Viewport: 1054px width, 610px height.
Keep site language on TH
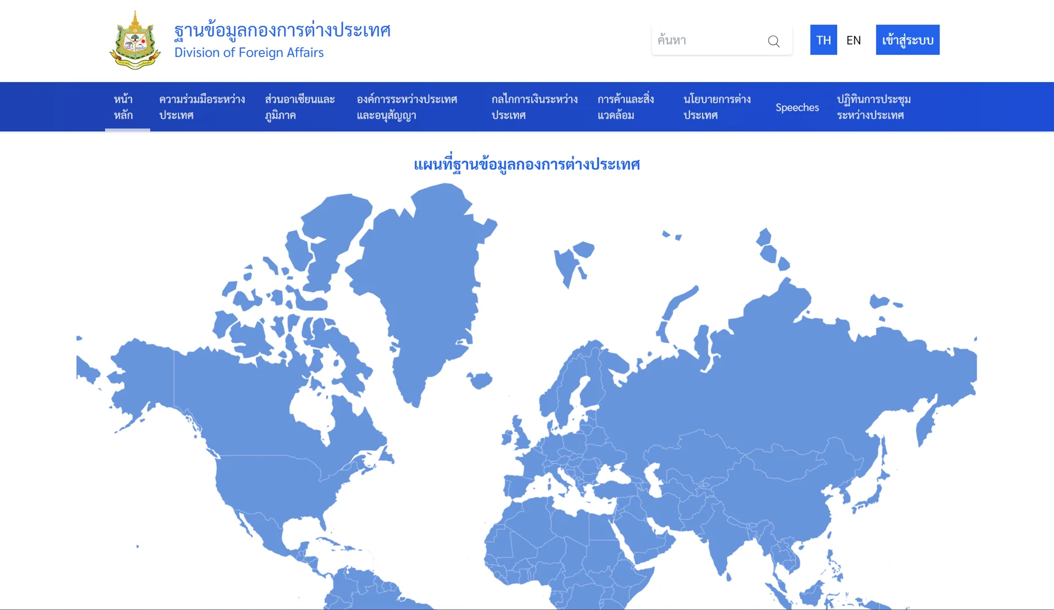coord(823,40)
